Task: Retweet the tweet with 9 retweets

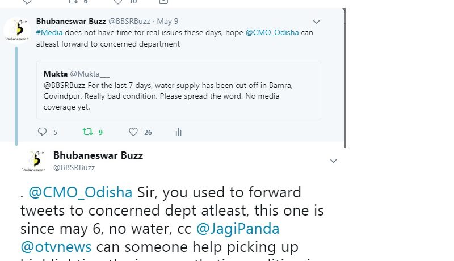Action: [87, 132]
